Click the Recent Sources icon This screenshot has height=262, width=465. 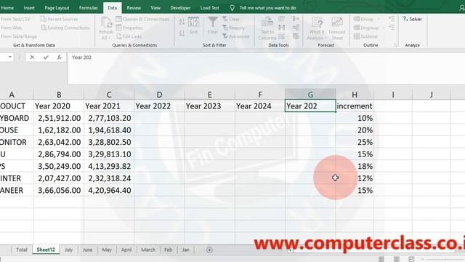pos(44,19)
